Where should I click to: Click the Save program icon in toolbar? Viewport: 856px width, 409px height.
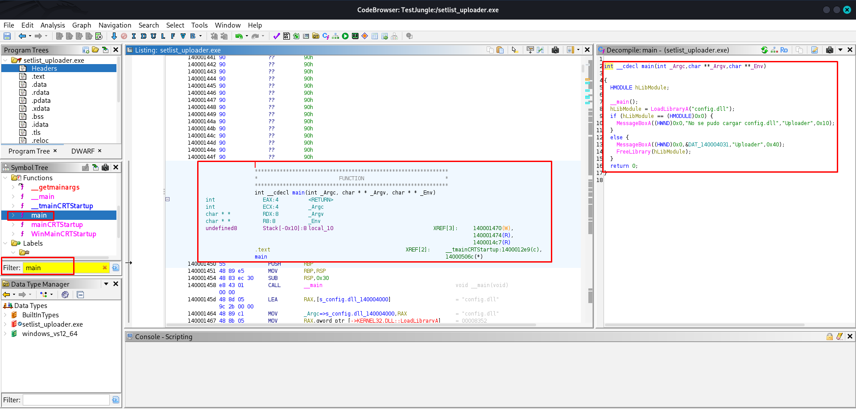pos(7,36)
